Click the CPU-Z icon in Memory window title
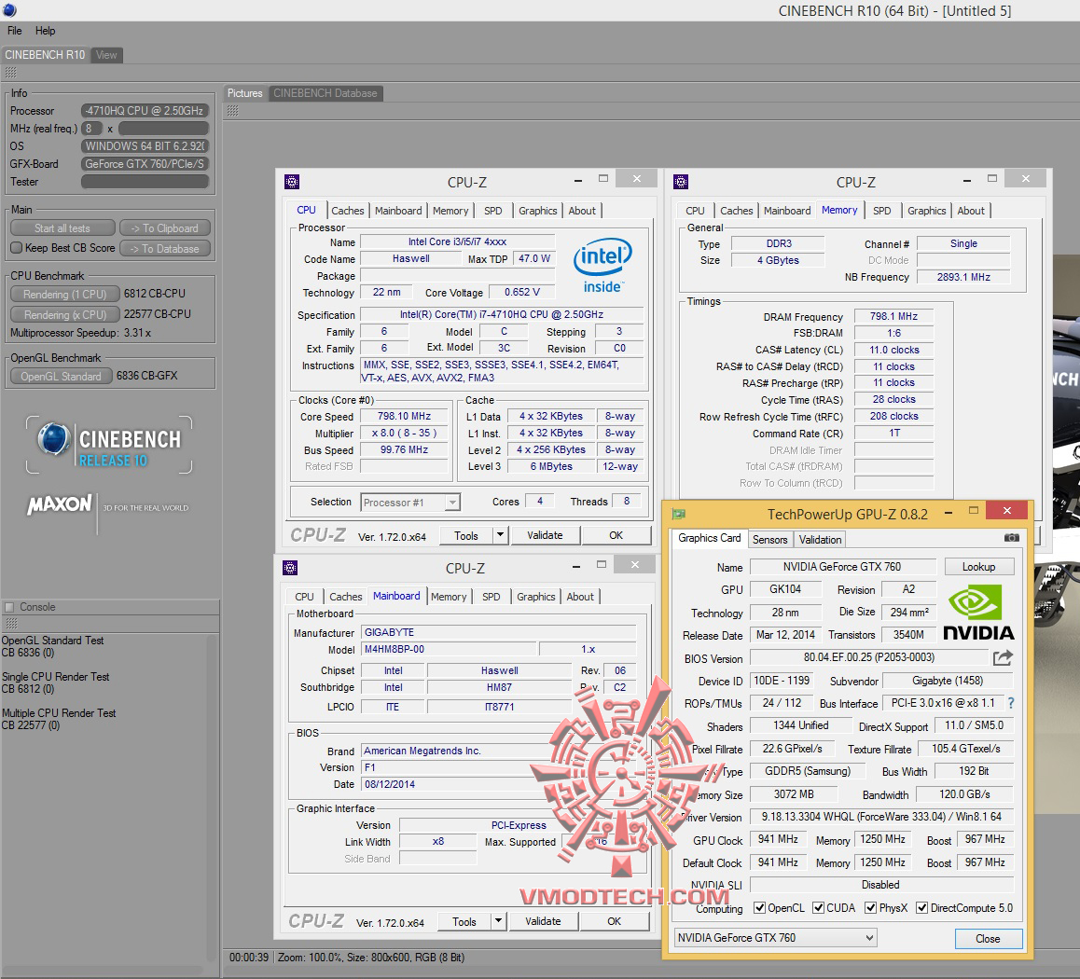Image resolution: width=1080 pixels, height=979 pixels. (681, 182)
